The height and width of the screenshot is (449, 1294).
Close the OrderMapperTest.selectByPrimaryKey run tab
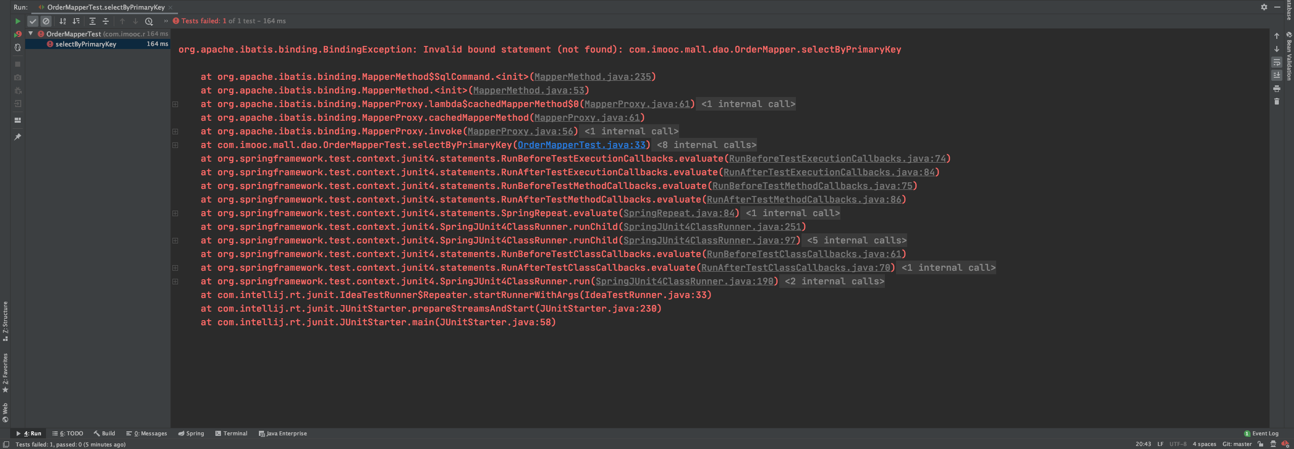170,8
